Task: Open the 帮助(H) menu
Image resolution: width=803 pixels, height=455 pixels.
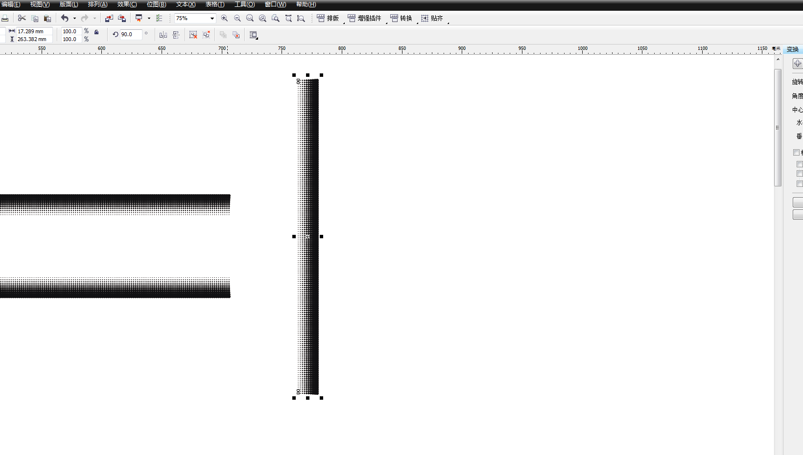Action: pyautogui.click(x=306, y=4)
